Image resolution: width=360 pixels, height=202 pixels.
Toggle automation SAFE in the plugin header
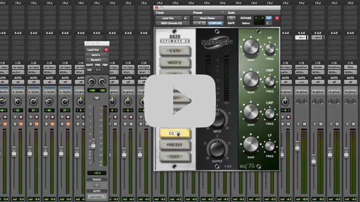point(231,23)
